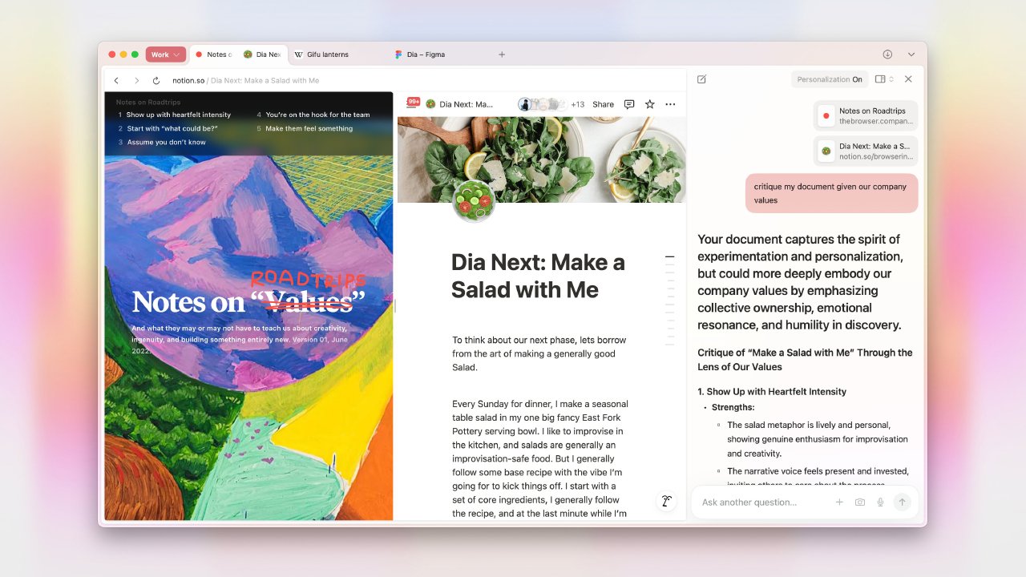Open comments icon in Notion top bar

(629, 104)
